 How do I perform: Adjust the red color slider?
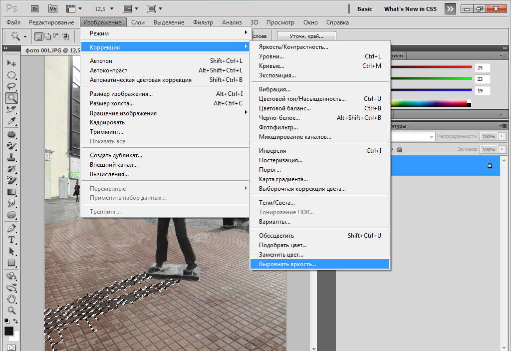tap(431, 67)
